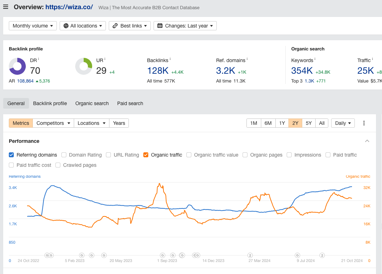Click the UR donut chart icon
This screenshot has height=274, width=382.
click(84, 66)
